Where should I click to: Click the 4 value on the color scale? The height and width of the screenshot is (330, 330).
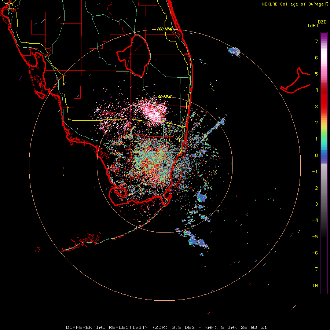tap(316, 90)
